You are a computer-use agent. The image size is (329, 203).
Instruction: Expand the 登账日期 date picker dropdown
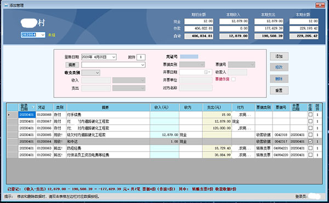114,57
